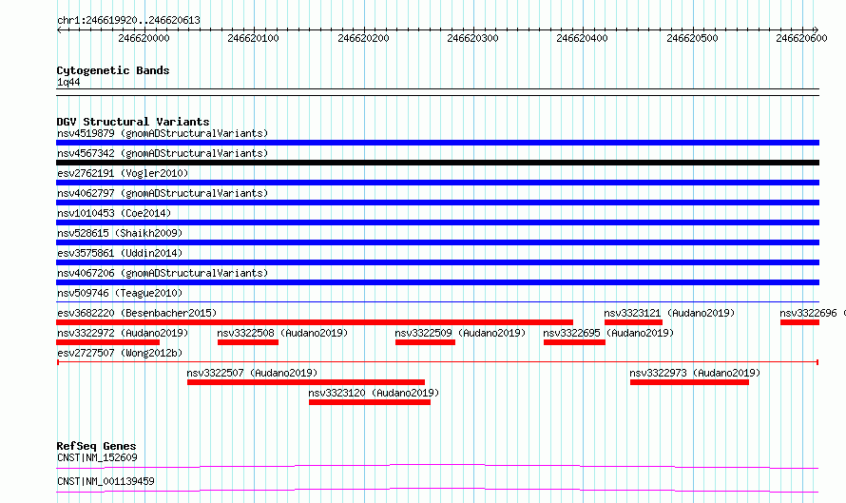
Task: Select the blue bar under esv2762191
Action: 437,183
